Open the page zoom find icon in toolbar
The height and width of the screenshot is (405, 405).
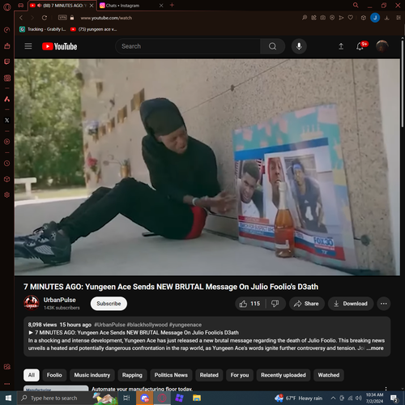(305, 18)
